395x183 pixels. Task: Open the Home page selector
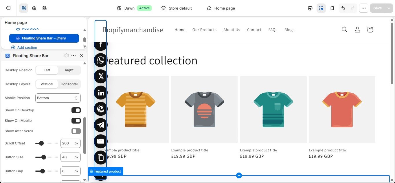point(221,8)
